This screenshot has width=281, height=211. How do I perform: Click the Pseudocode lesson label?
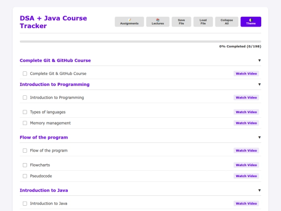tap(41, 176)
